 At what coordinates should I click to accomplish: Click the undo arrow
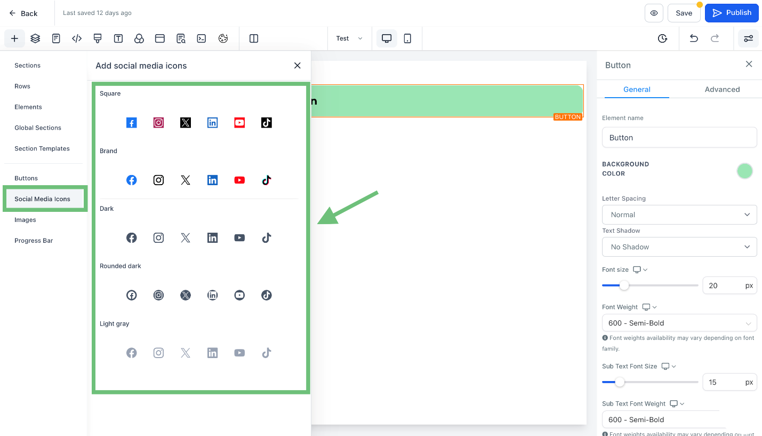pos(693,38)
